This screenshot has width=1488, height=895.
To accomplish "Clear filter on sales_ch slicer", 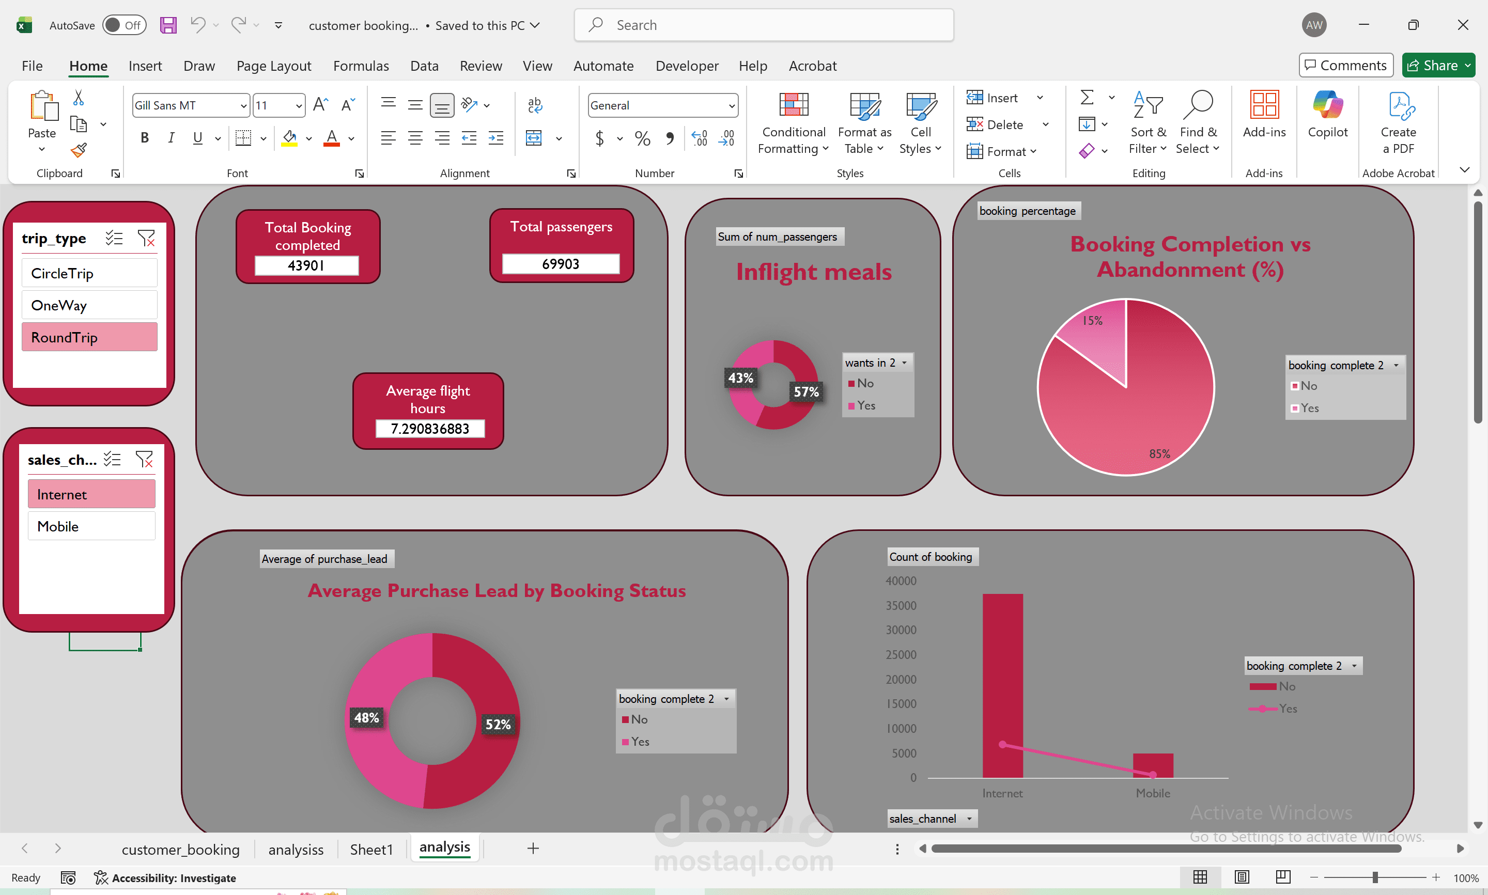I will [x=144, y=460].
